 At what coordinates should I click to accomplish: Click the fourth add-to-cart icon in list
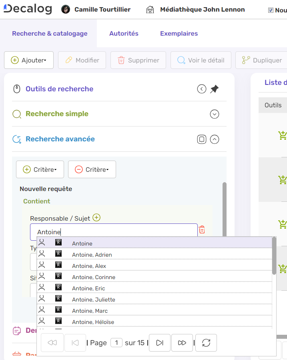pos(283,269)
